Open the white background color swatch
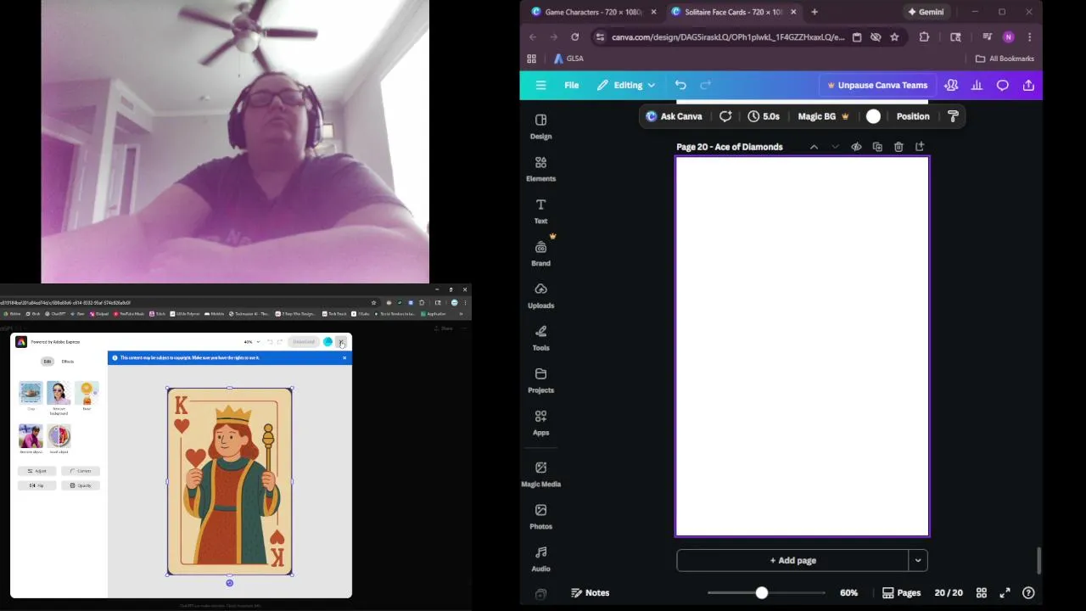 coord(873,116)
